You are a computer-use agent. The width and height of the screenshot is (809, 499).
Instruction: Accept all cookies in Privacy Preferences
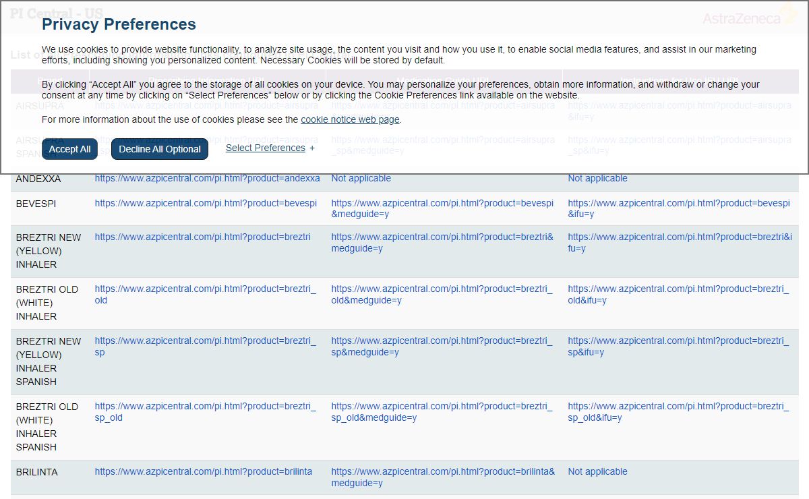coord(70,149)
